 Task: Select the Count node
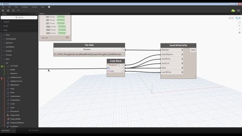click(x=12, y=104)
